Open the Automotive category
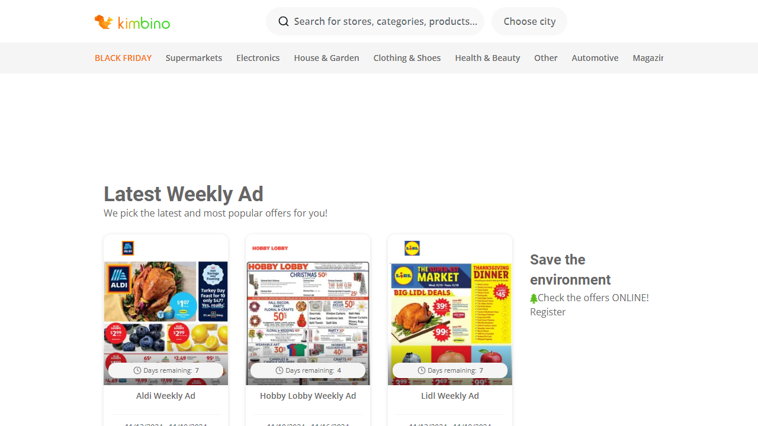 pos(595,58)
